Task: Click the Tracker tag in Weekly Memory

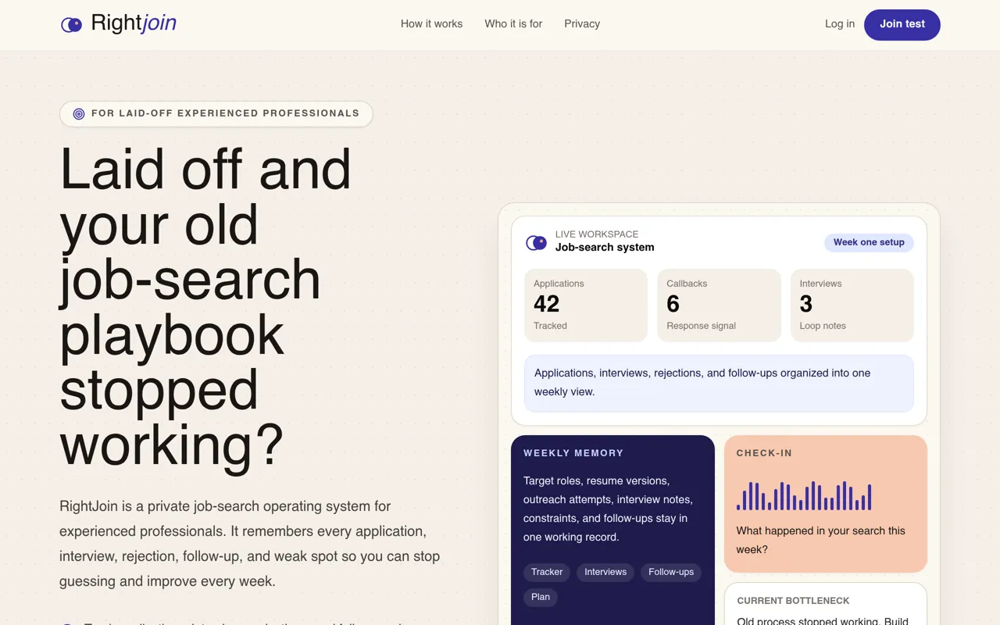Action: pos(547,572)
